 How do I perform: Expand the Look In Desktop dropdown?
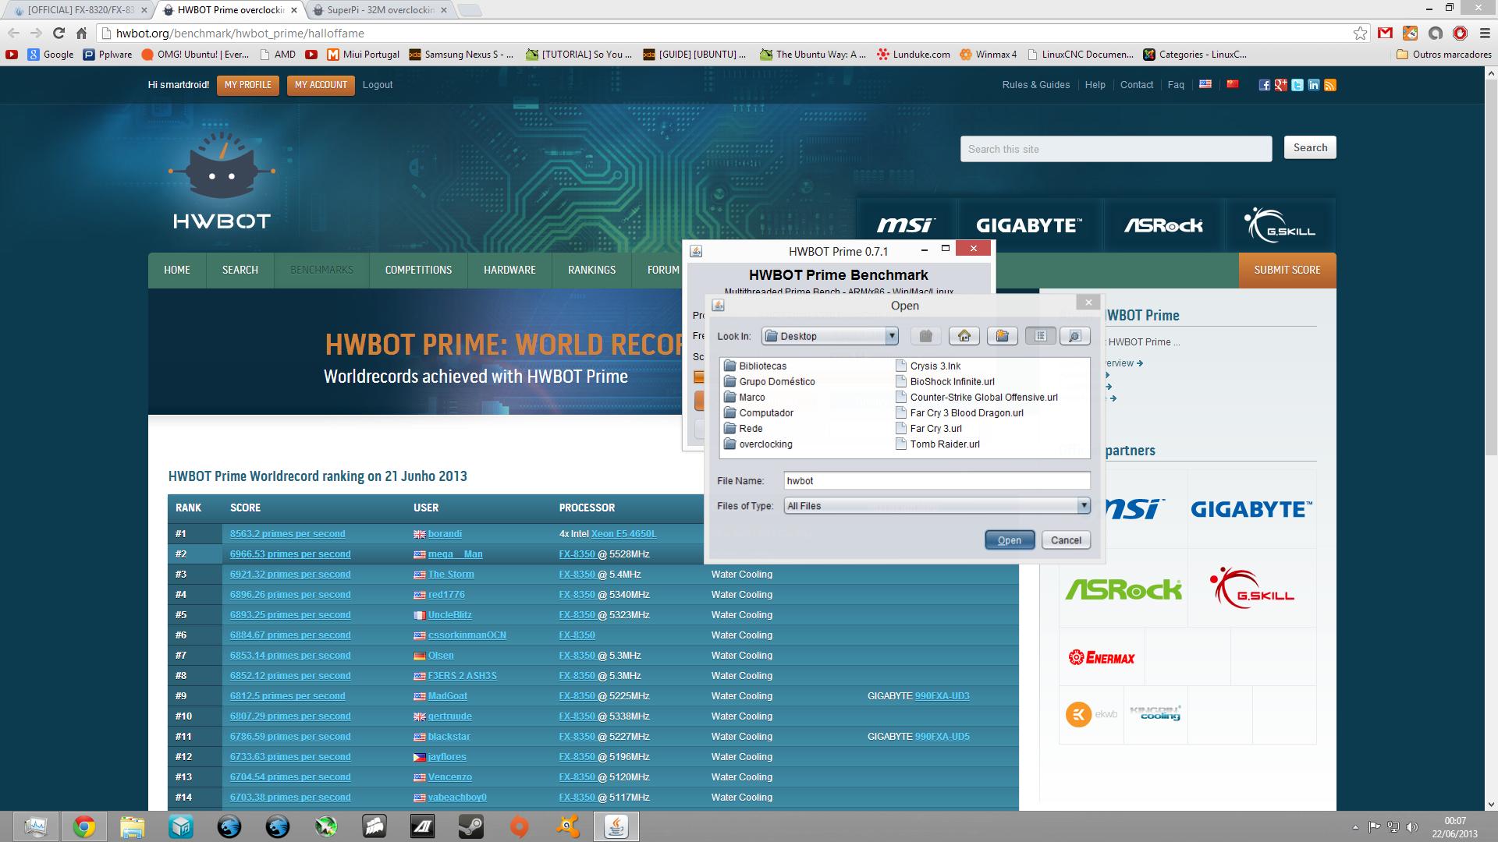[891, 336]
